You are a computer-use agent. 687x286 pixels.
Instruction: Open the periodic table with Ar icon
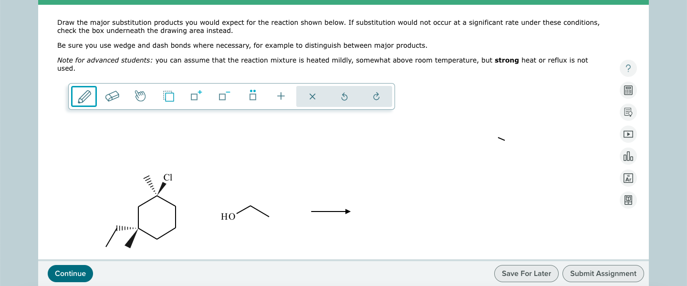[628, 178]
